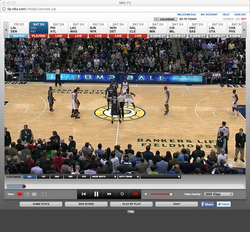Filter highlights to 3RD quarter
The image size is (250, 232).
(70, 177)
